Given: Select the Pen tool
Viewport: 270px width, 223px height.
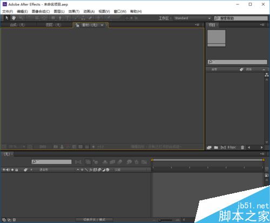Looking at the screenshot, I should coord(60,18).
